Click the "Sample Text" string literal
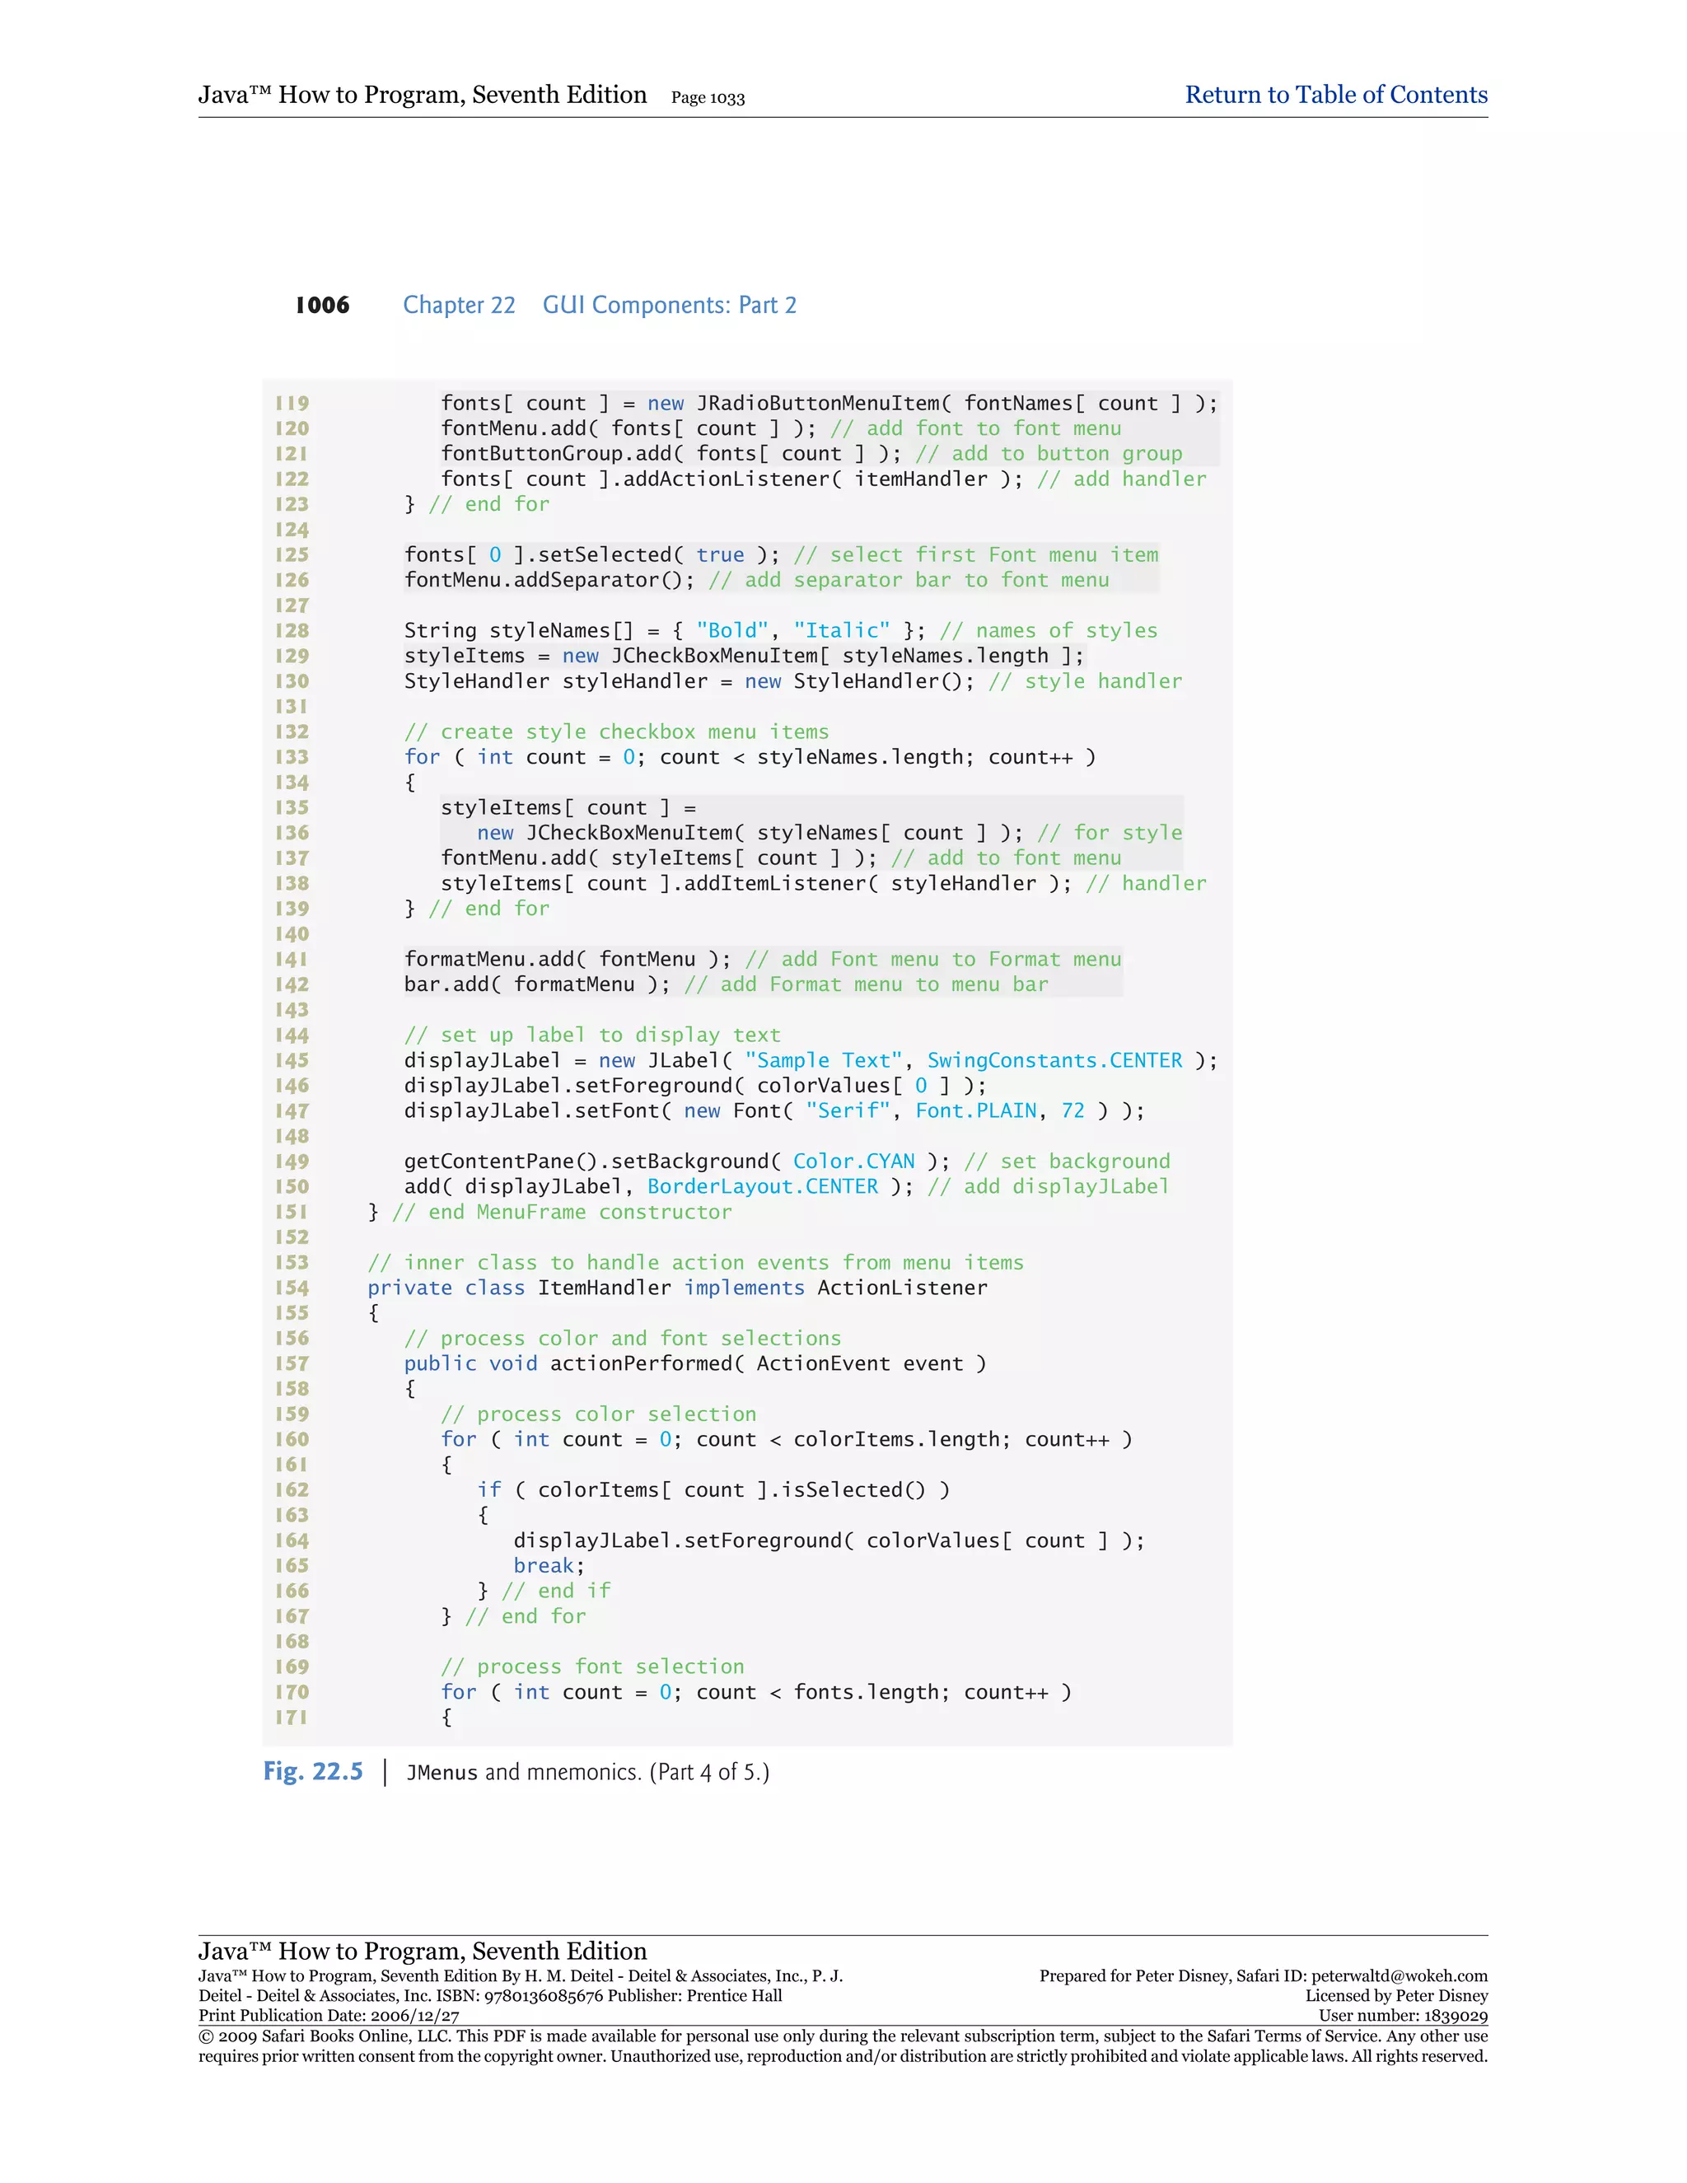Screen dimensions: 1687x2183 (x=824, y=1060)
